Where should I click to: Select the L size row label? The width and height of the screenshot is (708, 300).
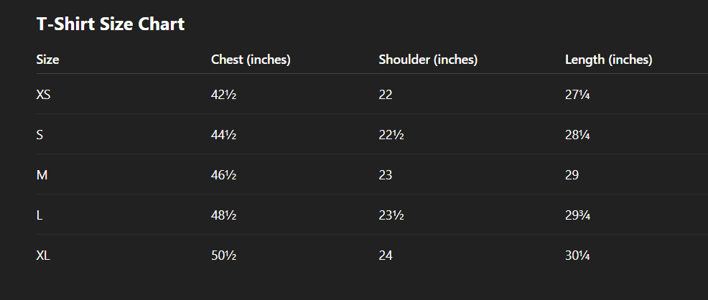coord(39,215)
